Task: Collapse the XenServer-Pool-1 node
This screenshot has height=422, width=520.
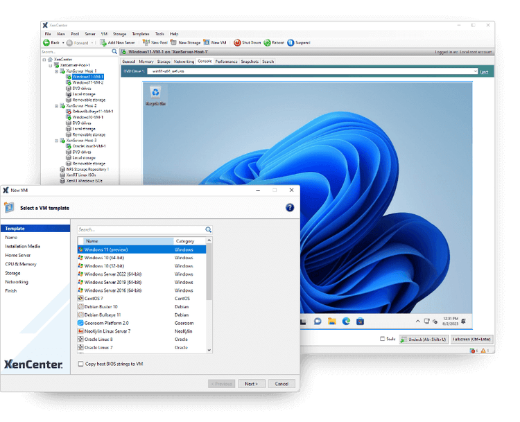Action: [51, 65]
